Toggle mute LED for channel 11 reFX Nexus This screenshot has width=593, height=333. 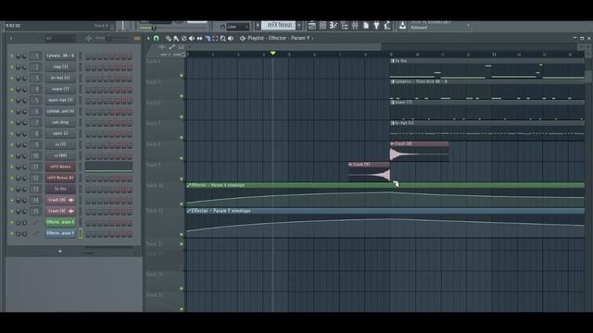(x=12, y=166)
